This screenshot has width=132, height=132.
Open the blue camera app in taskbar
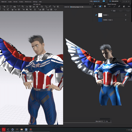pos(26,130)
